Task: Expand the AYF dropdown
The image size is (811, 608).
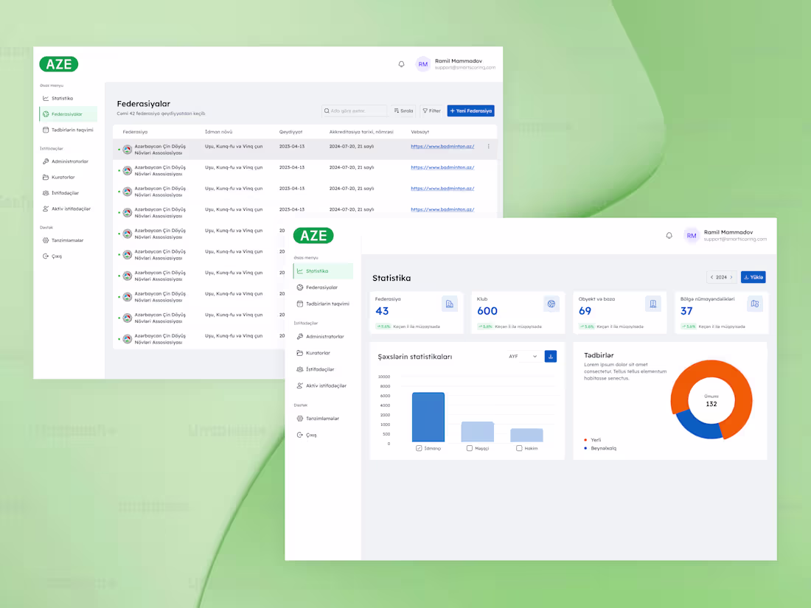Action: click(x=524, y=356)
